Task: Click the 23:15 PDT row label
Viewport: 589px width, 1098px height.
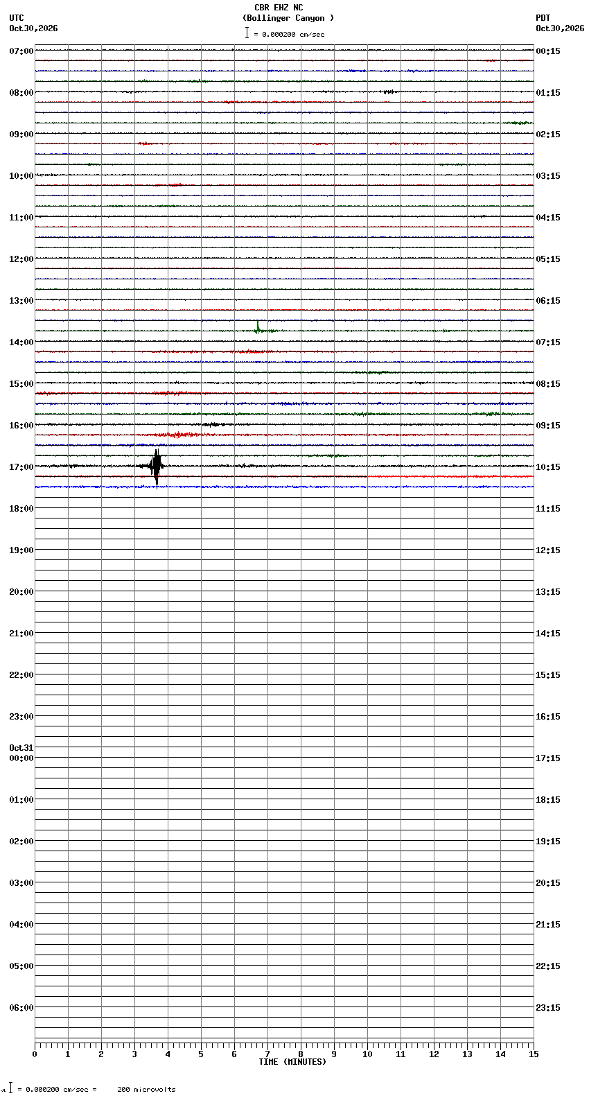Action: click(548, 1008)
